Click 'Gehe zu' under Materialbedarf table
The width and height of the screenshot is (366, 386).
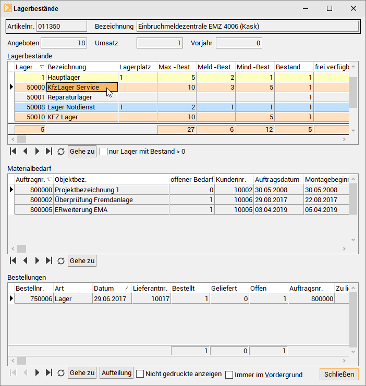pyautogui.click(x=82, y=260)
